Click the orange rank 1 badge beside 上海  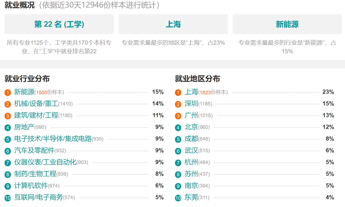coord(178,92)
